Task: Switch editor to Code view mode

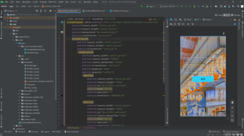Action: click(x=219, y=15)
